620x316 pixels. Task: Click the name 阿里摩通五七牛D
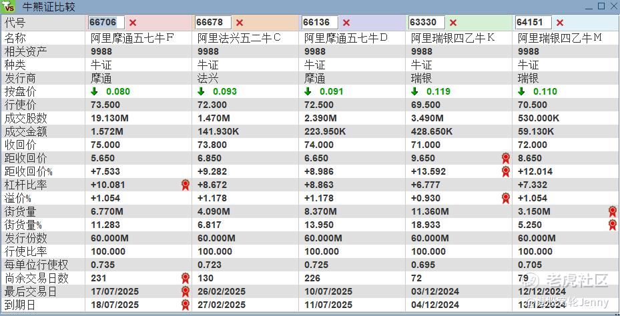click(346, 38)
